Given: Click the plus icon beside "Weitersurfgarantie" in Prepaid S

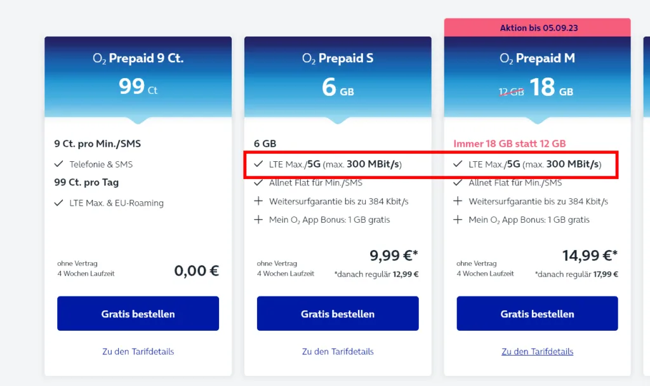Looking at the screenshot, I should (x=258, y=203).
